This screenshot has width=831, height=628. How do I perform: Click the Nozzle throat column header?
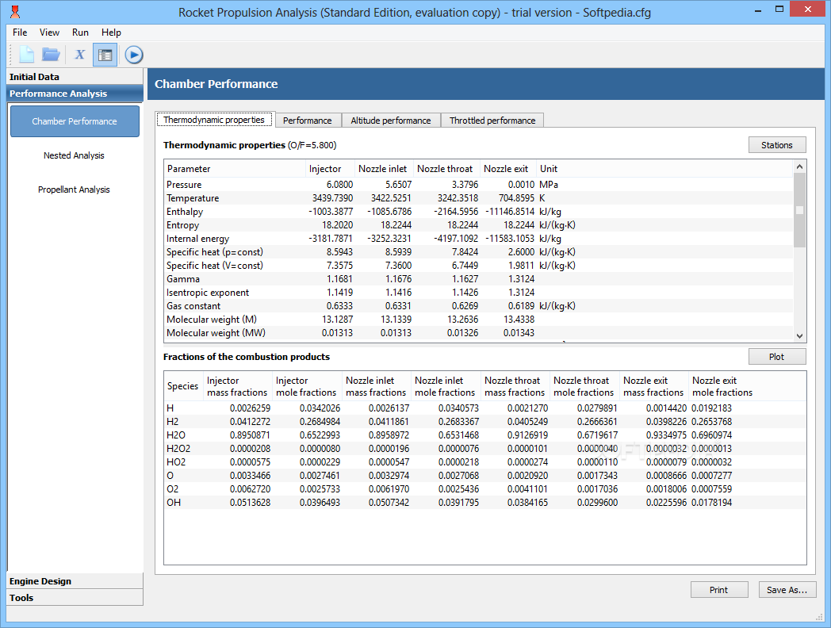[446, 169]
